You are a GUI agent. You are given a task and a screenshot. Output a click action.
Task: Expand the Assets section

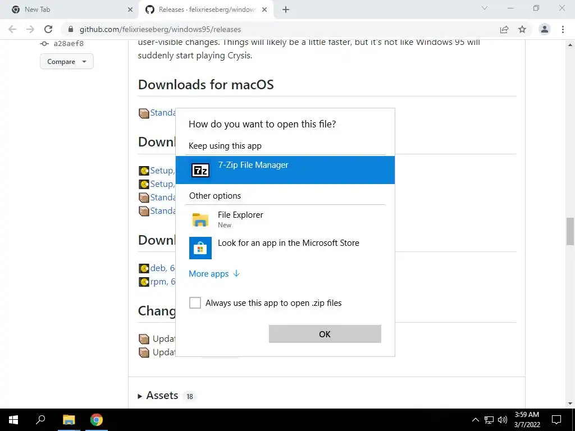click(x=162, y=396)
